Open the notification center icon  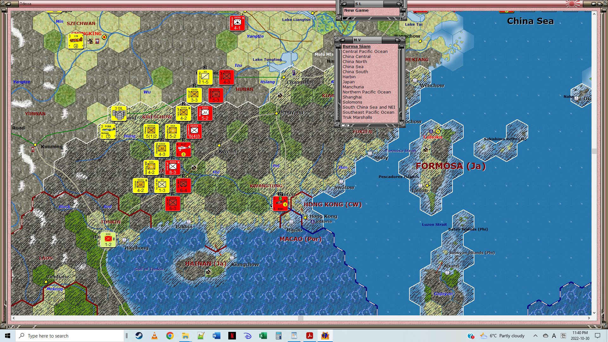(x=598, y=336)
